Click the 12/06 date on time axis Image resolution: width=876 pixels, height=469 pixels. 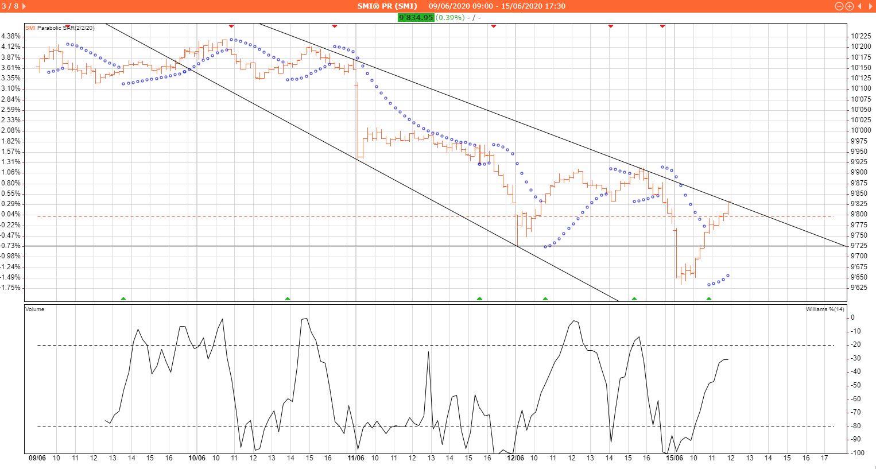point(515,458)
